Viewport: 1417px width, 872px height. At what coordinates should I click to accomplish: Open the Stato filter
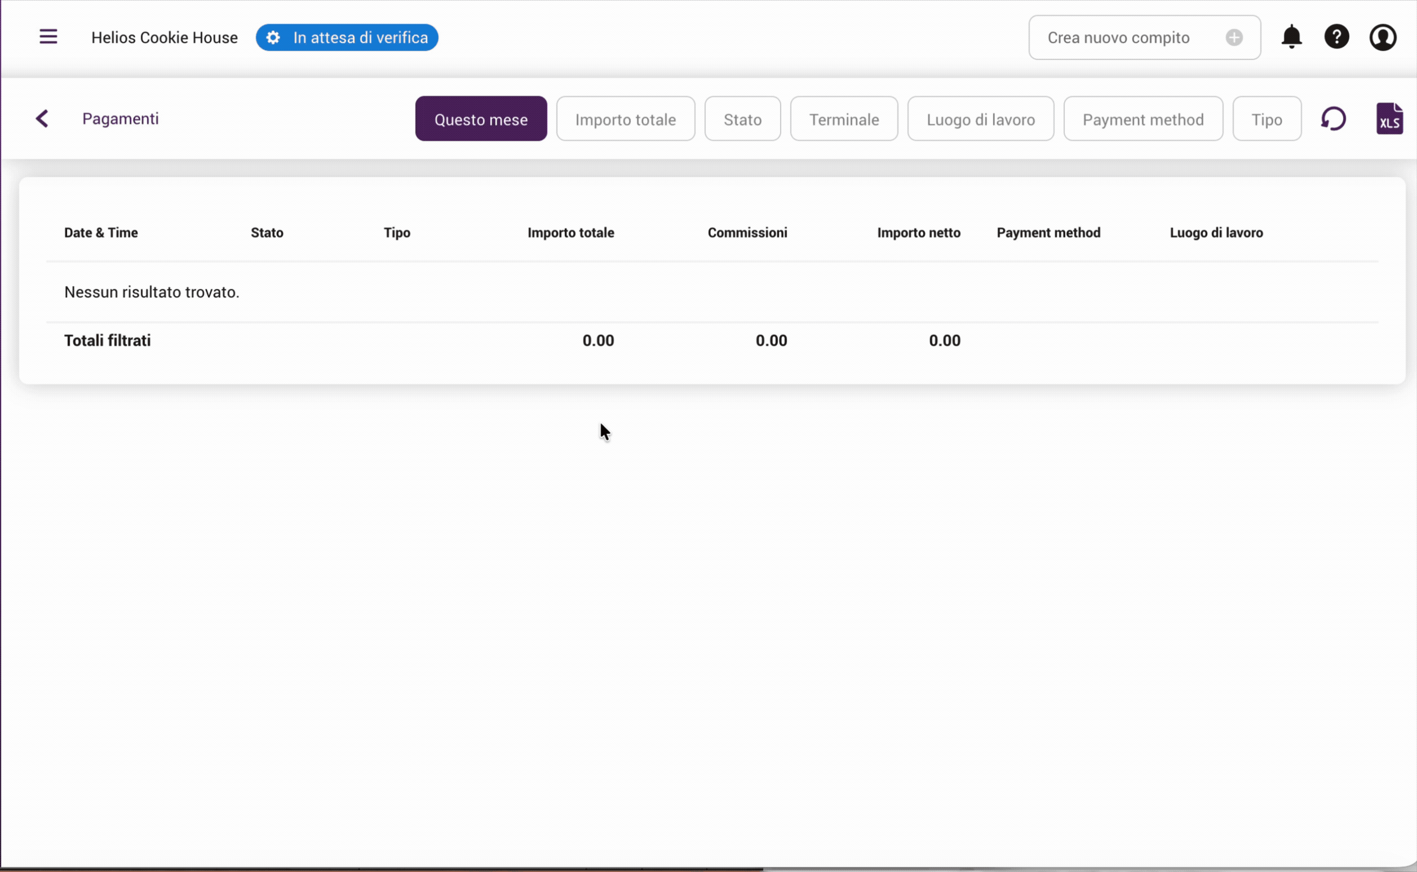click(742, 119)
